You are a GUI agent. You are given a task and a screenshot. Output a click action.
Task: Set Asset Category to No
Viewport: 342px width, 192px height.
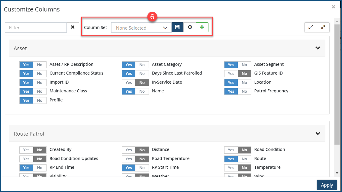pyautogui.click(x=142, y=65)
